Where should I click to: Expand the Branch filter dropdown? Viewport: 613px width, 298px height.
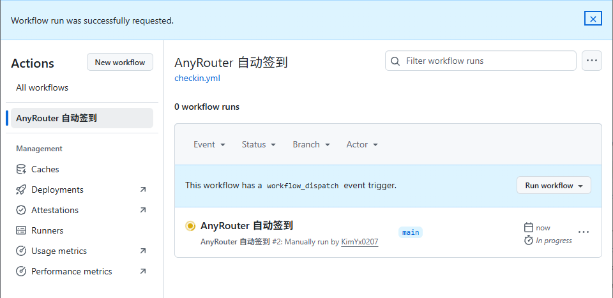coord(311,144)
